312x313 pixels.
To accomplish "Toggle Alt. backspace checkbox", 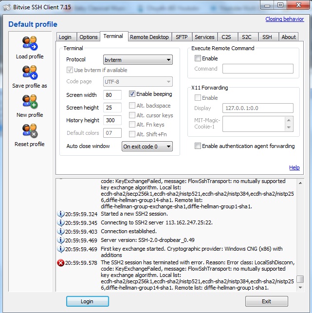I will (132, 106).
